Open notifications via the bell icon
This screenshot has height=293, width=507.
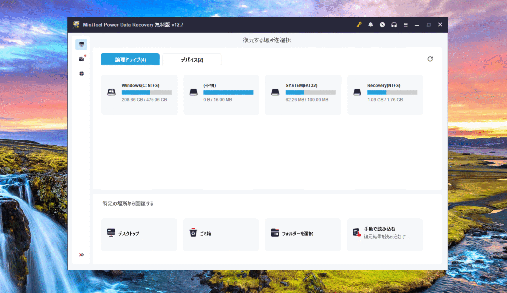370,25
